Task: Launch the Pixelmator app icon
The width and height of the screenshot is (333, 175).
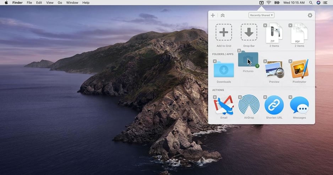Action: [299, 69]
